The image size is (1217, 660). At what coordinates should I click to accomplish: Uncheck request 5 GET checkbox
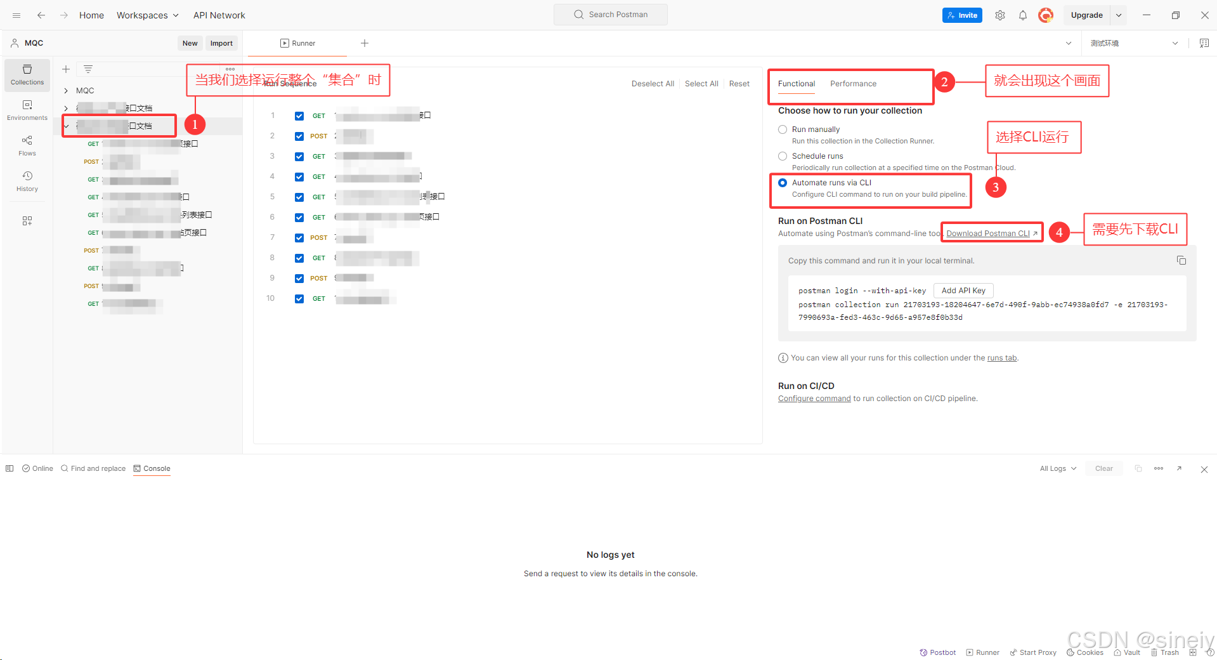[299, 197]
